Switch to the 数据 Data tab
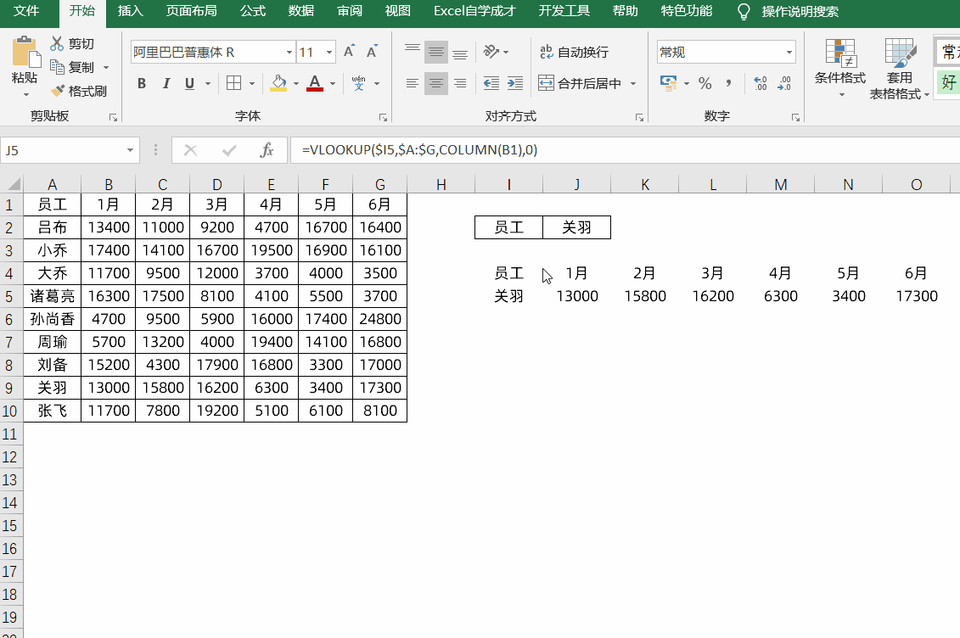Viewport: 960px width, 638px height. coord(300,11)
